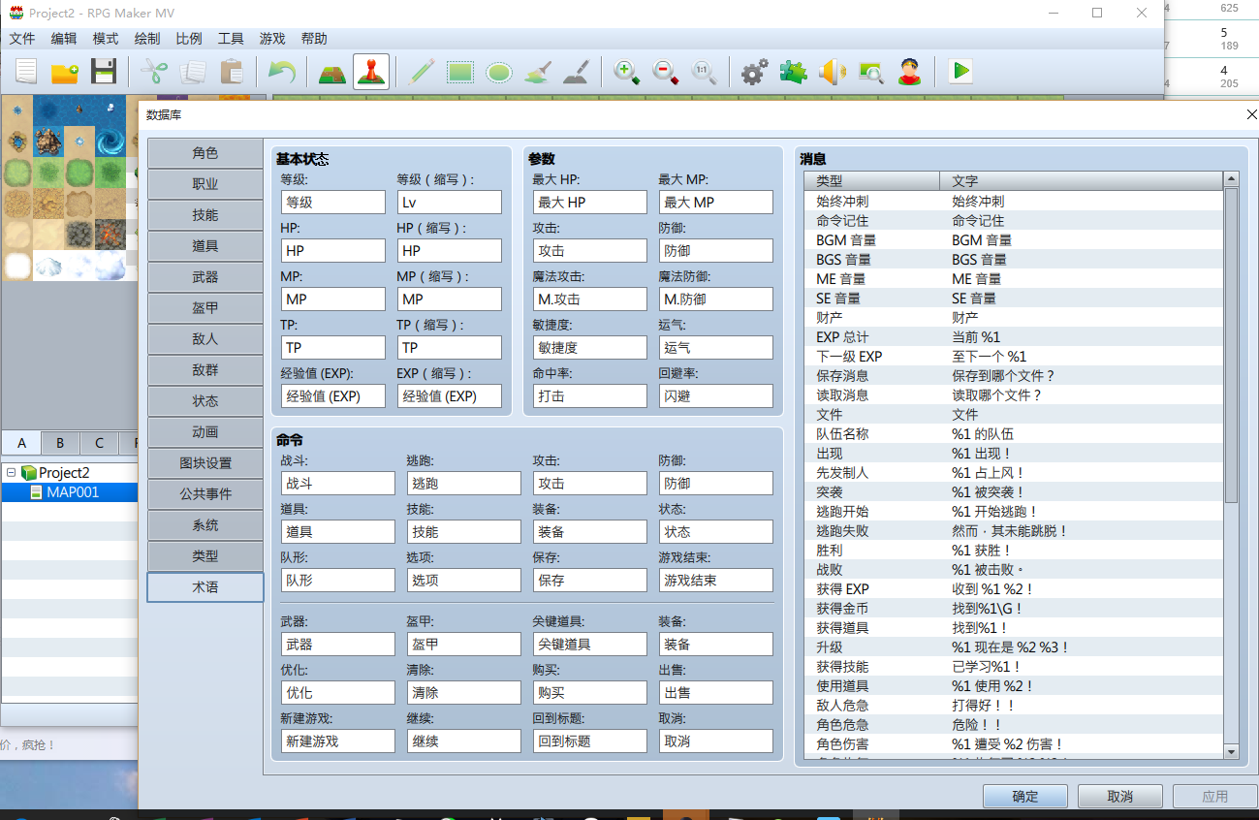Switch to Map mode icon

coord(332,72)
